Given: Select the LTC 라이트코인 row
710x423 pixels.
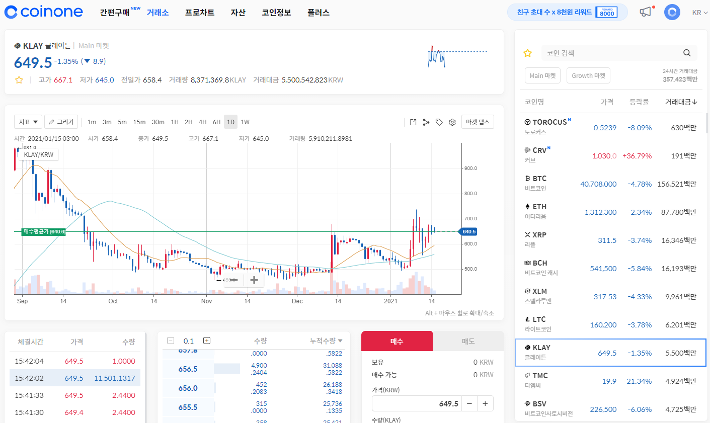Looking at the screenshot, I should tap(610, 324).
